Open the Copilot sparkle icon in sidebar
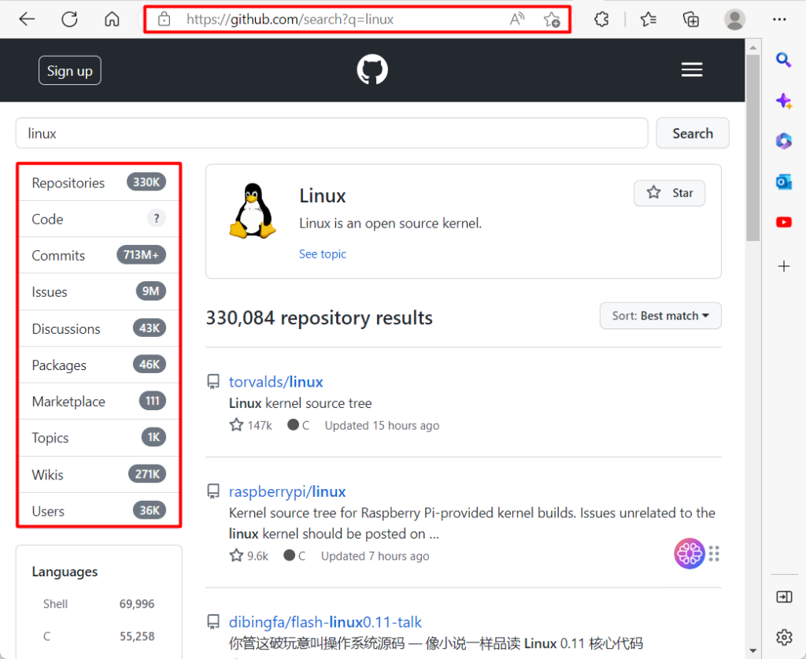806x659 pixels. [x=783, y=101]
